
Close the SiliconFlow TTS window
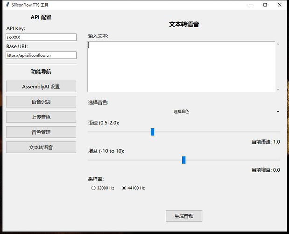(x=280, y=5)
